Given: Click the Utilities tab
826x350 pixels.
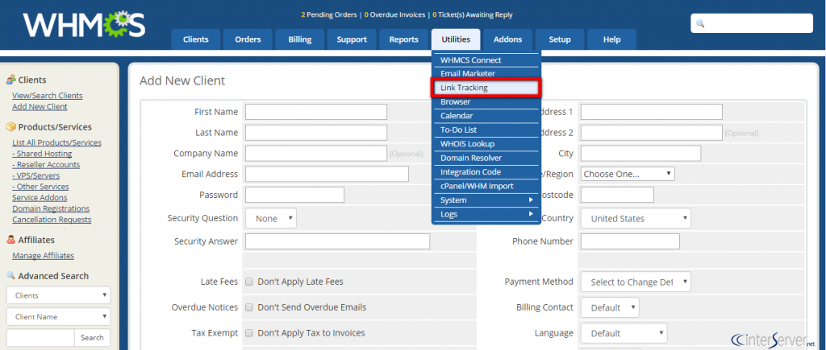Looking at the screenshot, I should click(x=456, y=39).
